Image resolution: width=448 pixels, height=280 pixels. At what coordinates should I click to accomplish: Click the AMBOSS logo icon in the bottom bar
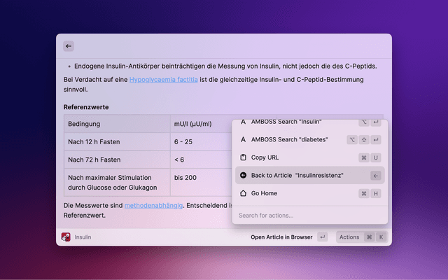[x=66, y=237]
